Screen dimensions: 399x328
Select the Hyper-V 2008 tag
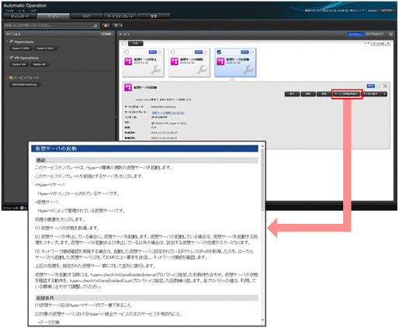click(21, 48)
